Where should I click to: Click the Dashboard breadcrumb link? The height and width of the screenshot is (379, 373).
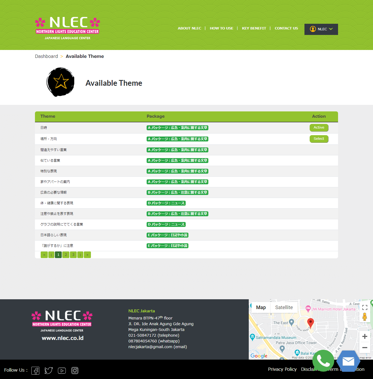tap(46, 56)
